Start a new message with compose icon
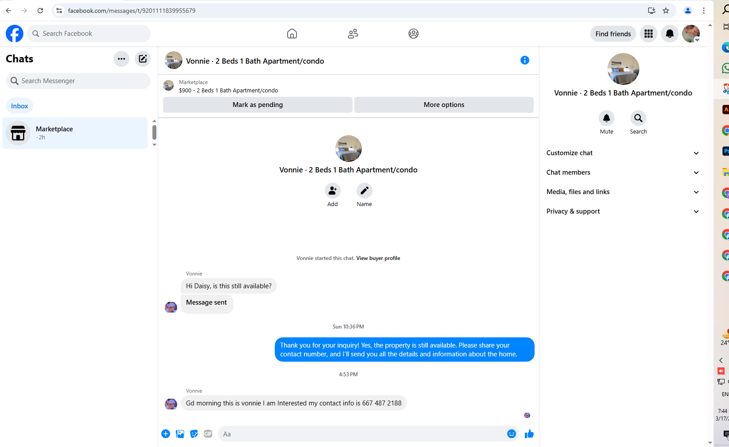This screenshot has height=447, width=729. [x=143, y=59]
